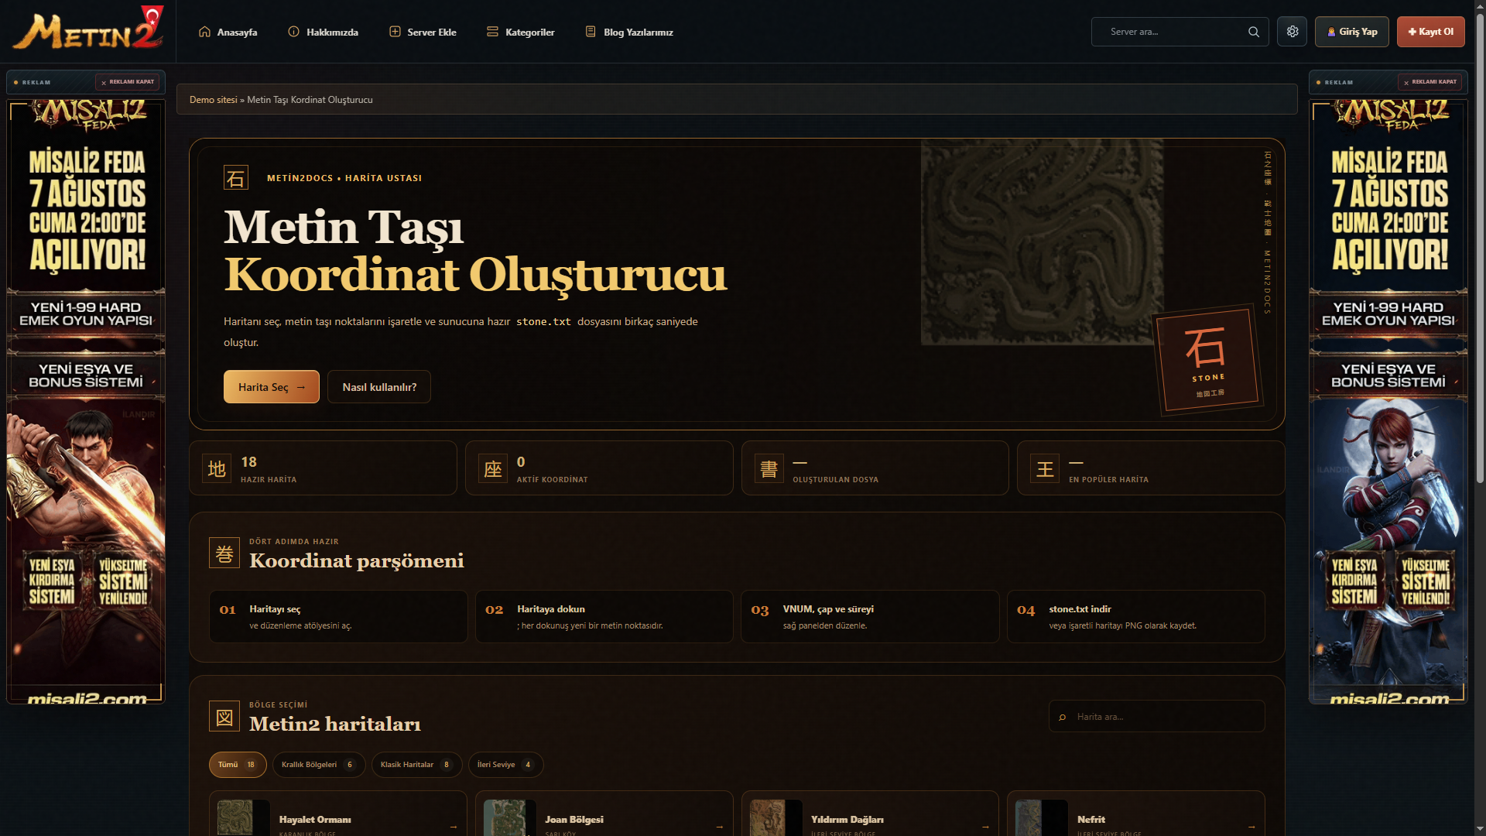Screen dimensions: 1486x836
Task: Click the info icon beside Hakkımızda
Action: click(x=293, y=32)
